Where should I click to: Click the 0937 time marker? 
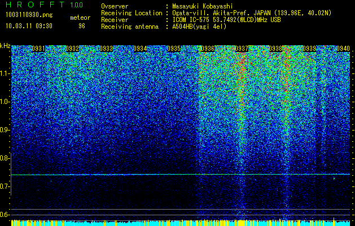242,49
